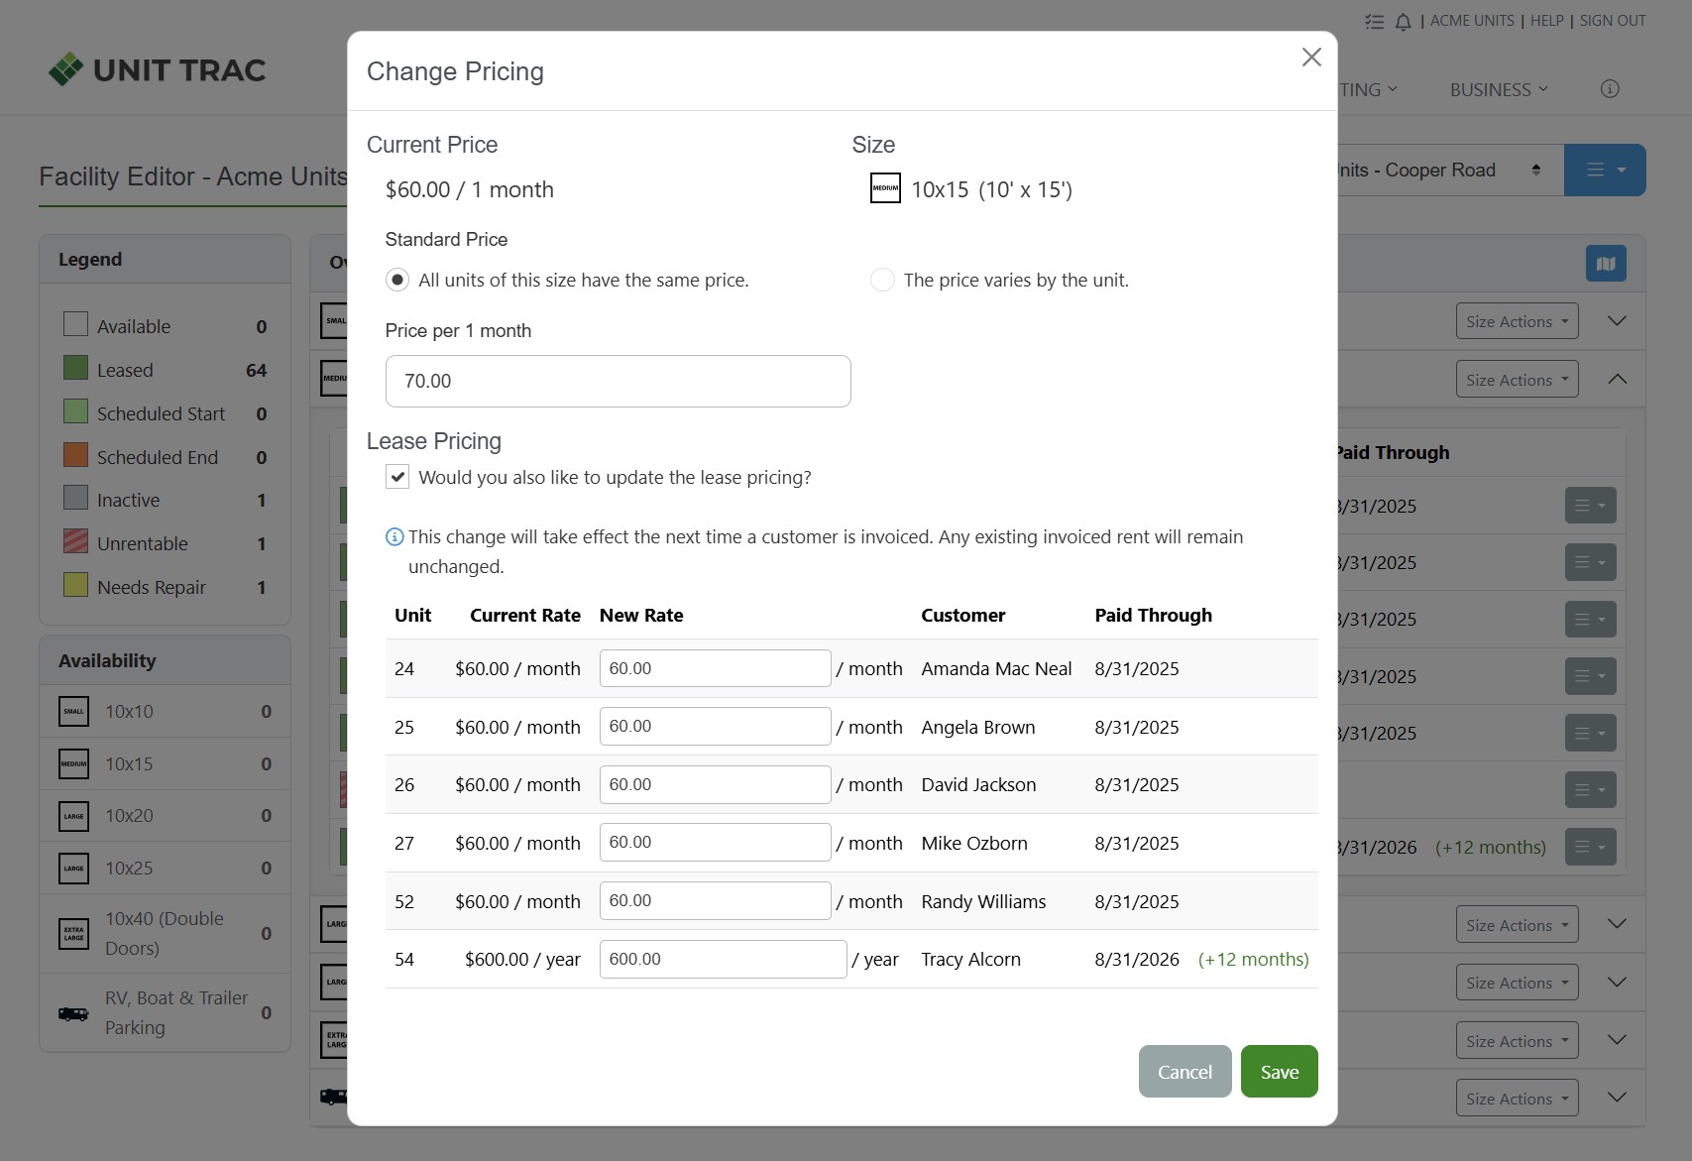Open the blue list menu dropdown button

(x=1605, y=171)
